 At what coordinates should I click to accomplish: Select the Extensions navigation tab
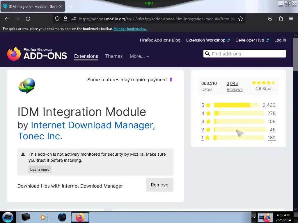[86, 56]
